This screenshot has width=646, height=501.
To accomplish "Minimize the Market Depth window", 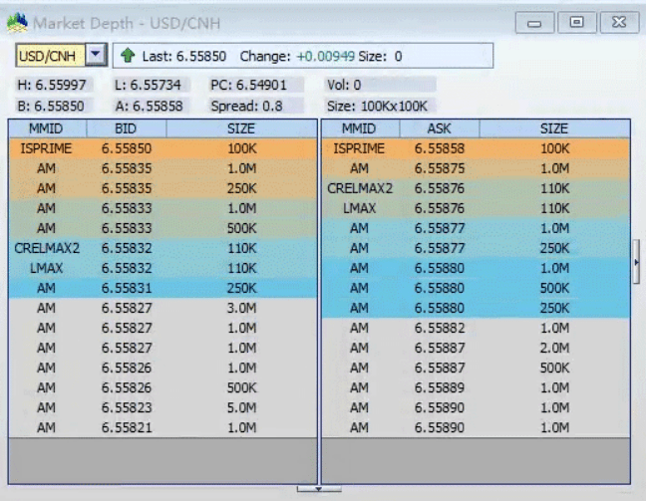I will click(534, 23).
